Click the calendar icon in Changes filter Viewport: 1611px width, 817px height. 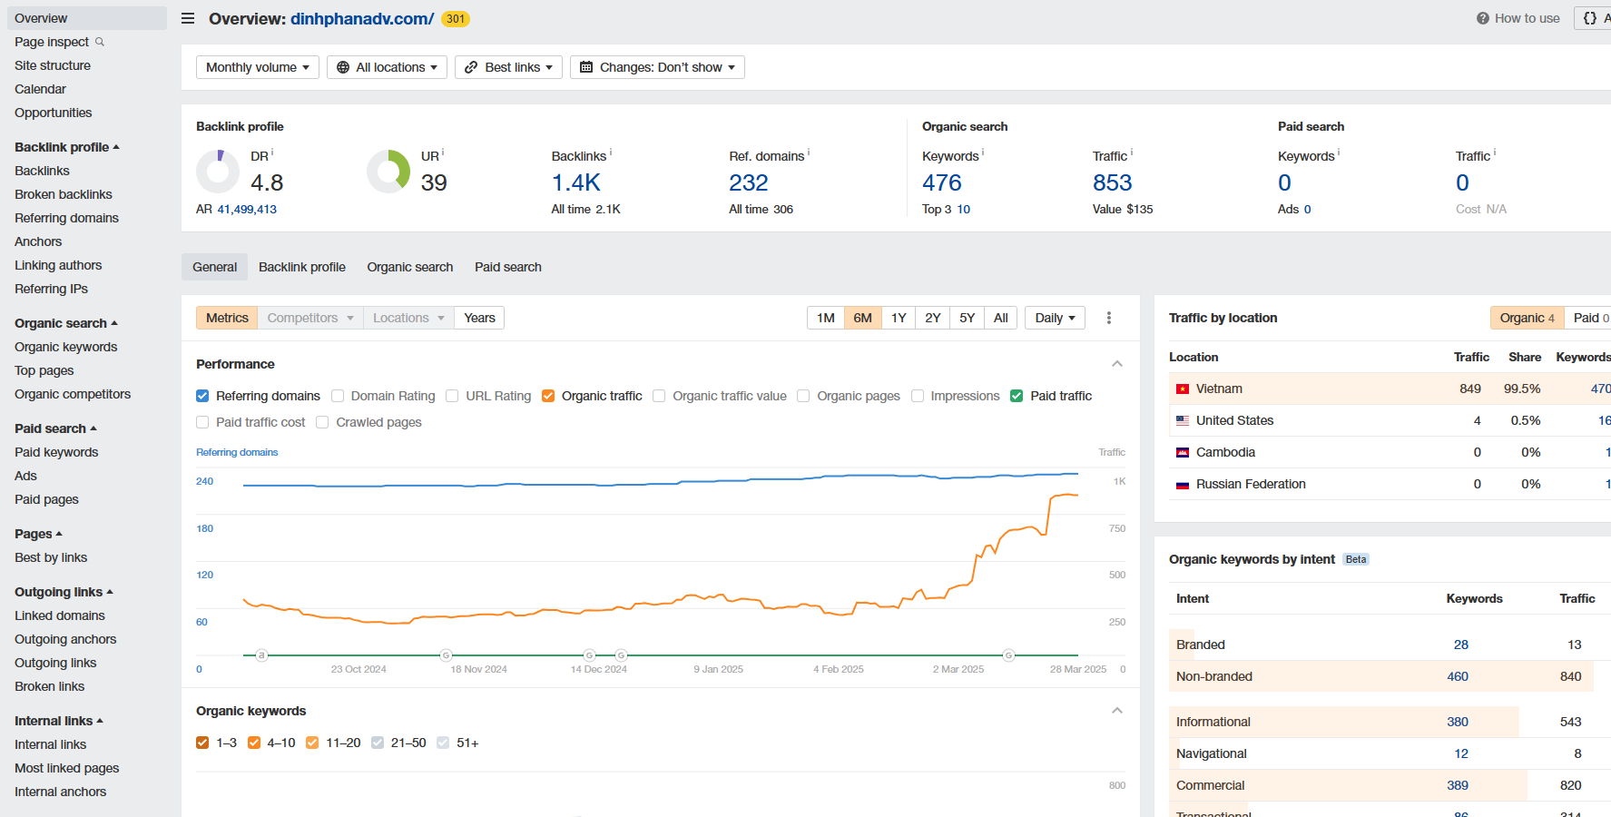point(586,67)
